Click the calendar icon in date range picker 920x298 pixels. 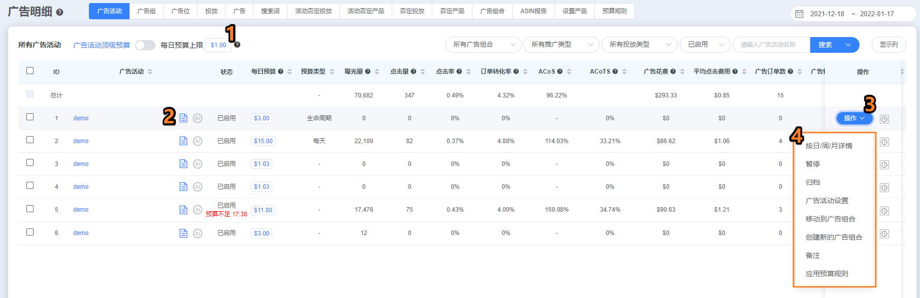click(799, 14)
